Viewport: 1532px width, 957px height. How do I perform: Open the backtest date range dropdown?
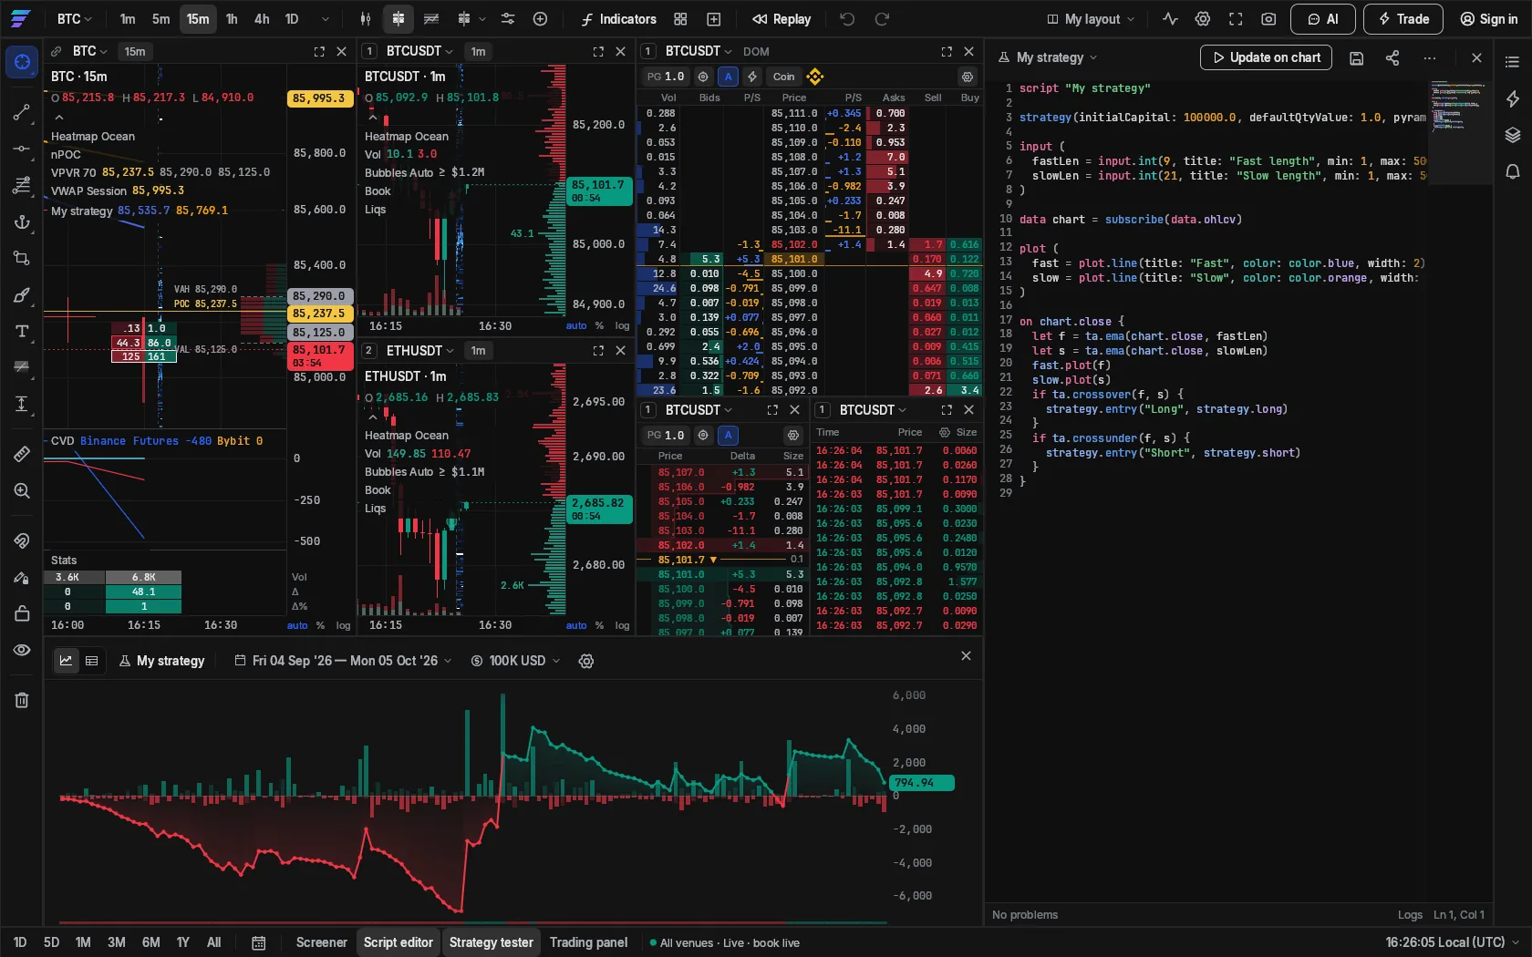343,661
